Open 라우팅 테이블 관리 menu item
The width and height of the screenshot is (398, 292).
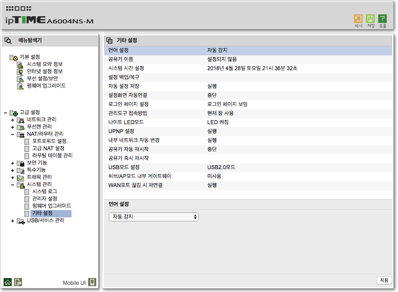(x=52, y=155)
